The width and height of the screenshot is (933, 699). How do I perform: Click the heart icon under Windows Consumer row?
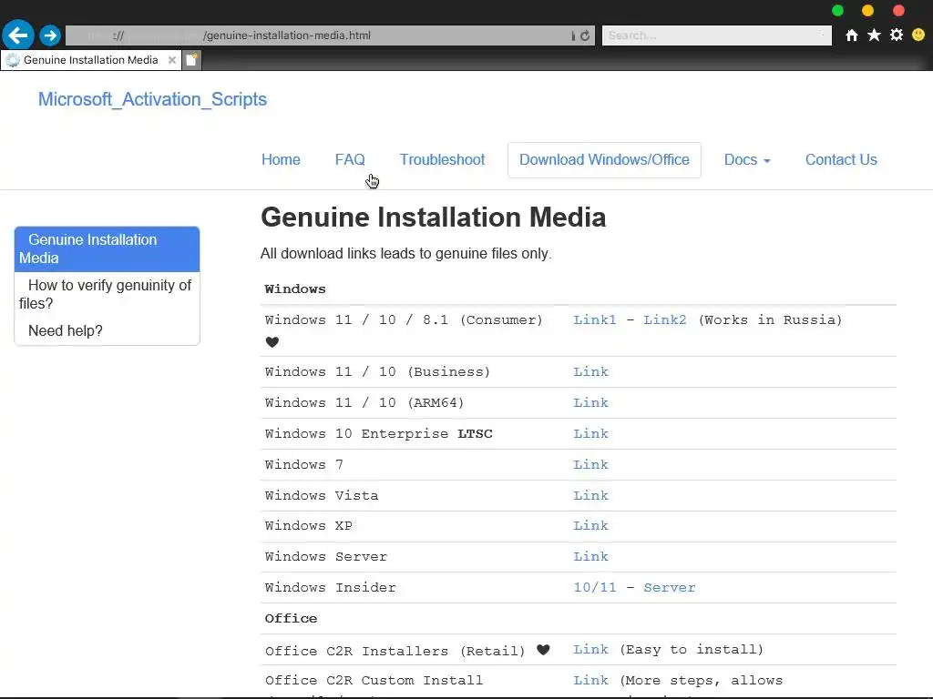(272, 342)
